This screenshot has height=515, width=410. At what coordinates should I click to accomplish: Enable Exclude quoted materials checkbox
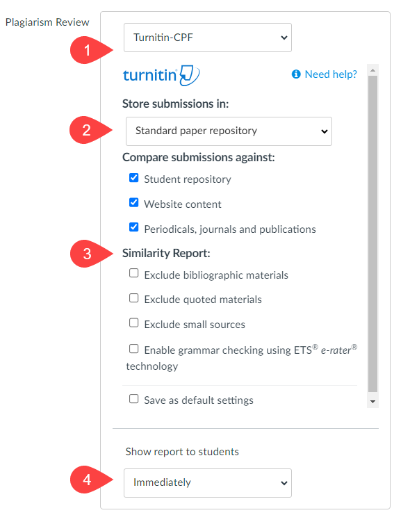[x=133, y=298]
